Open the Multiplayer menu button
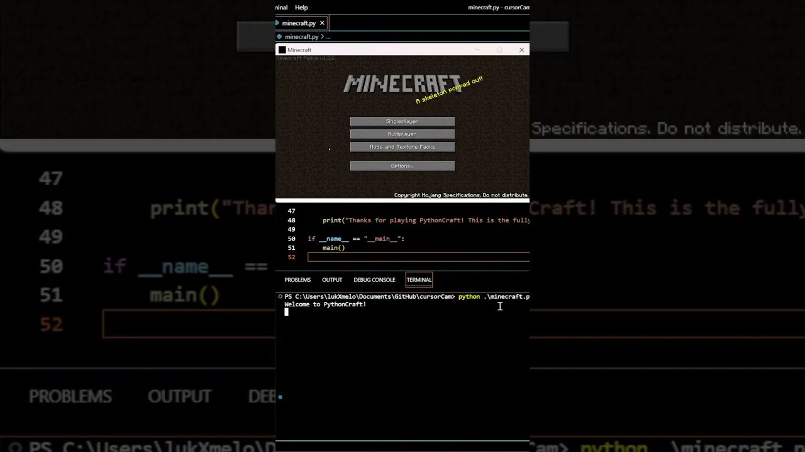The width and height of the screenshot is (805, 452). tap(402, 134)
